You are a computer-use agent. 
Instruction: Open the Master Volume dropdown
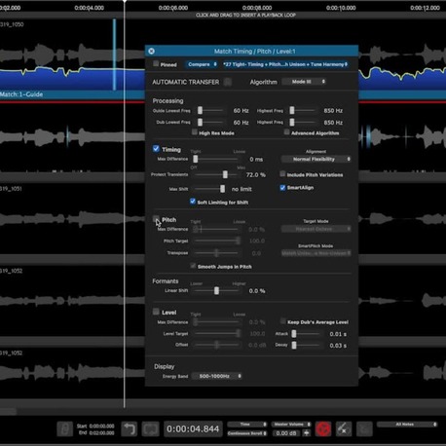[291, 425]
